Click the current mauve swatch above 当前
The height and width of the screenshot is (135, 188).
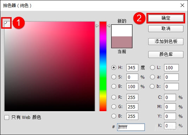click(122, 42)
